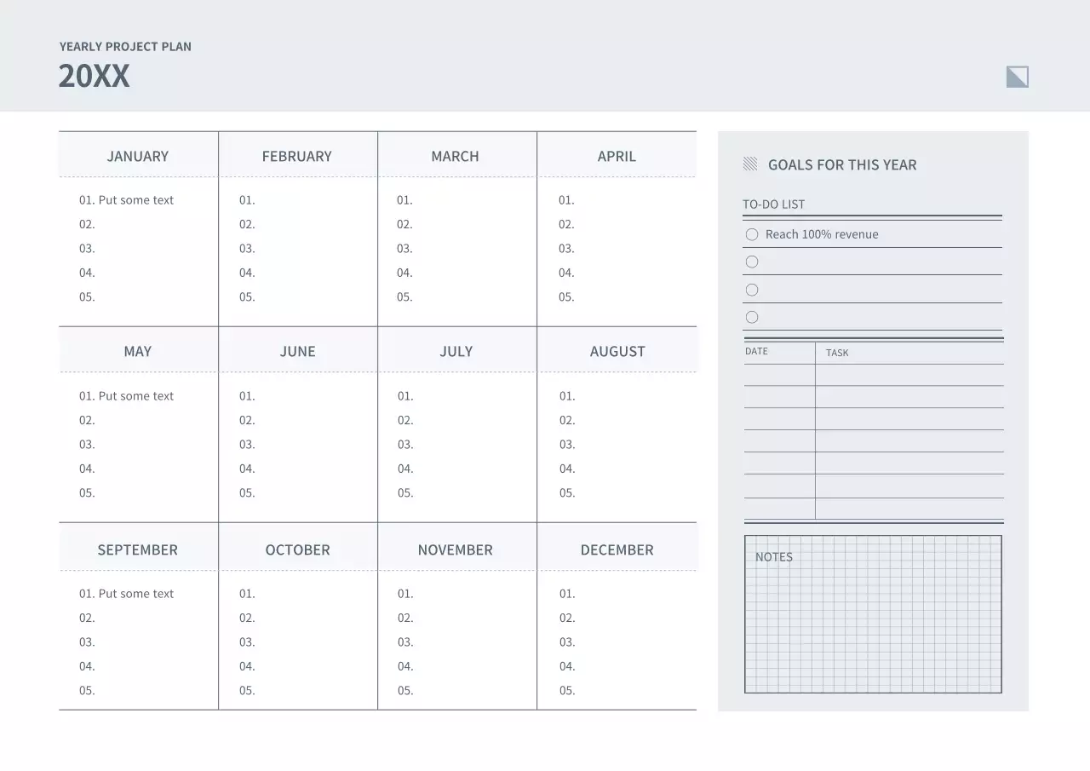Check the circle next to Reach 100% revenue
The width and height of the screenshot is (1090, 771).
tap(752, 234)
